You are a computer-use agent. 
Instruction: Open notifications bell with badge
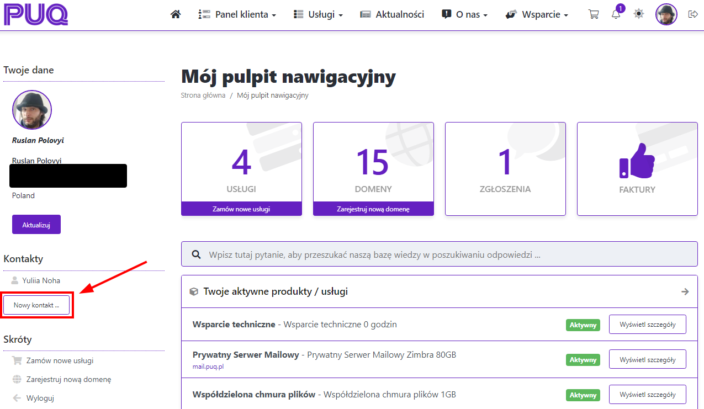(616, 14)
